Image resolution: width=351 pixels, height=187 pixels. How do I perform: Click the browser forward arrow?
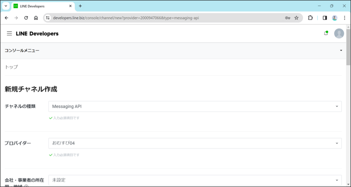[x=16, y=18]
